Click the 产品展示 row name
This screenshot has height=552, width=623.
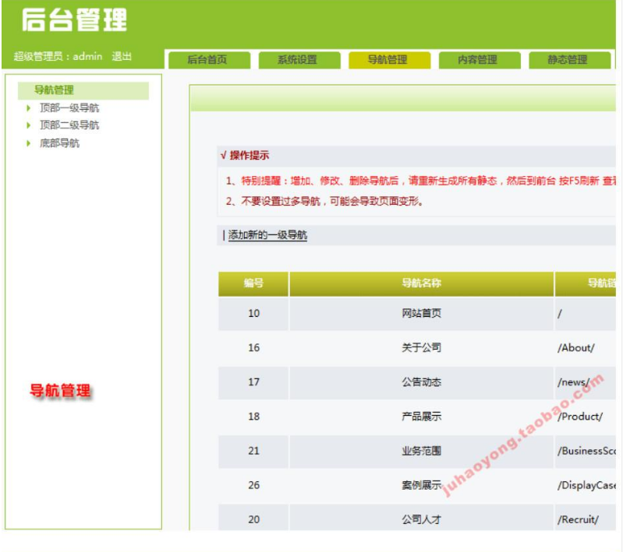421,417
